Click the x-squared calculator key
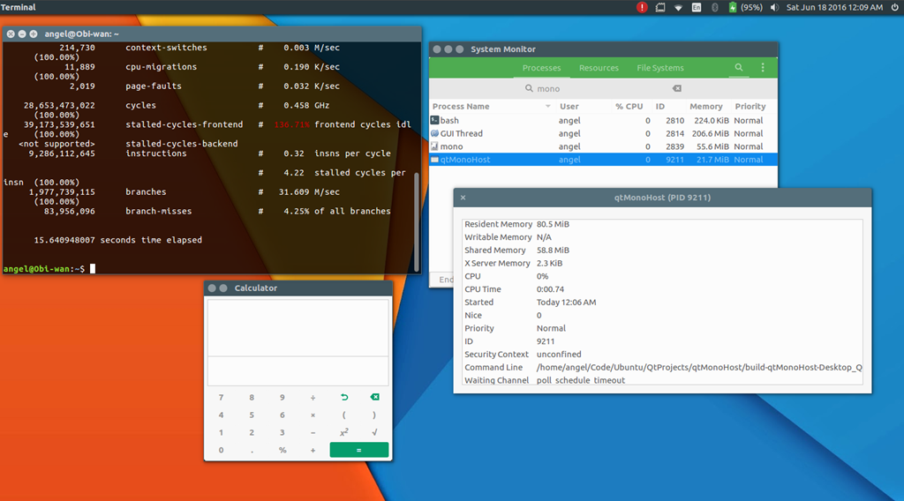 click(343, 433)
